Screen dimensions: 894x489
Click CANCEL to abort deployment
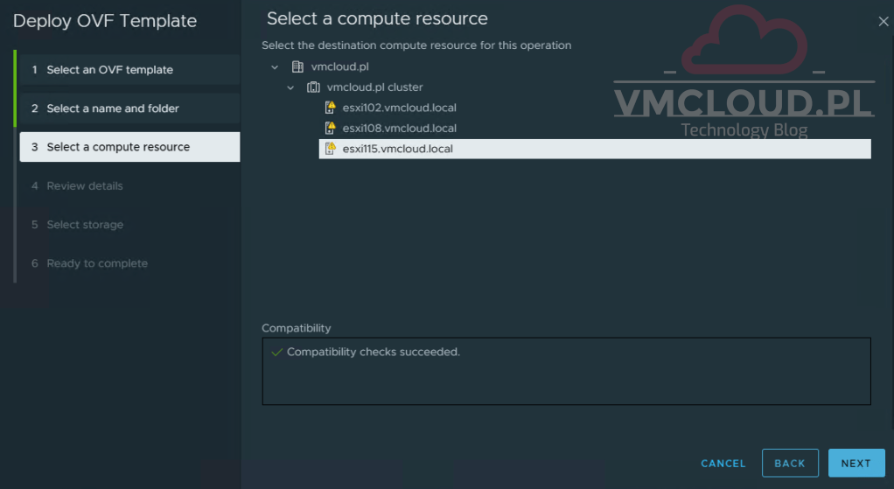click(x=723, y=464)
